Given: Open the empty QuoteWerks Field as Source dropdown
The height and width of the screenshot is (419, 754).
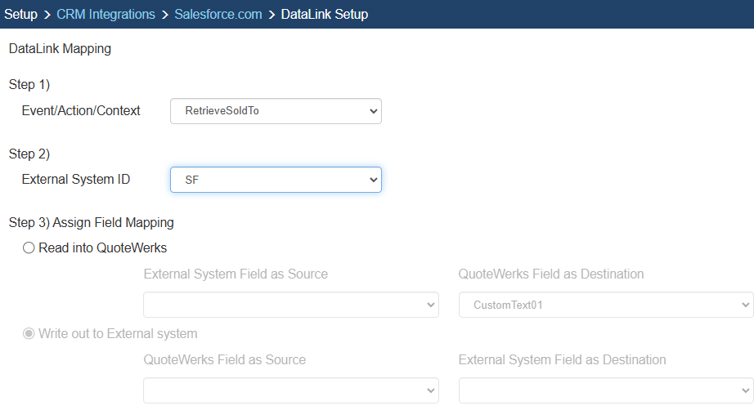Looking at the screenshot, I should click(290, 390).
